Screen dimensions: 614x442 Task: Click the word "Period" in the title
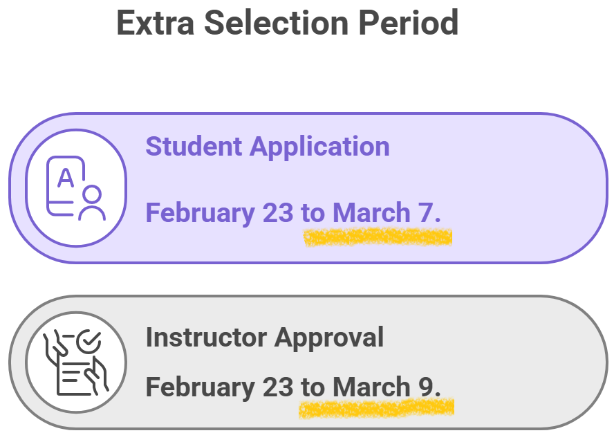pyautogui.click(x=408, y=23)
